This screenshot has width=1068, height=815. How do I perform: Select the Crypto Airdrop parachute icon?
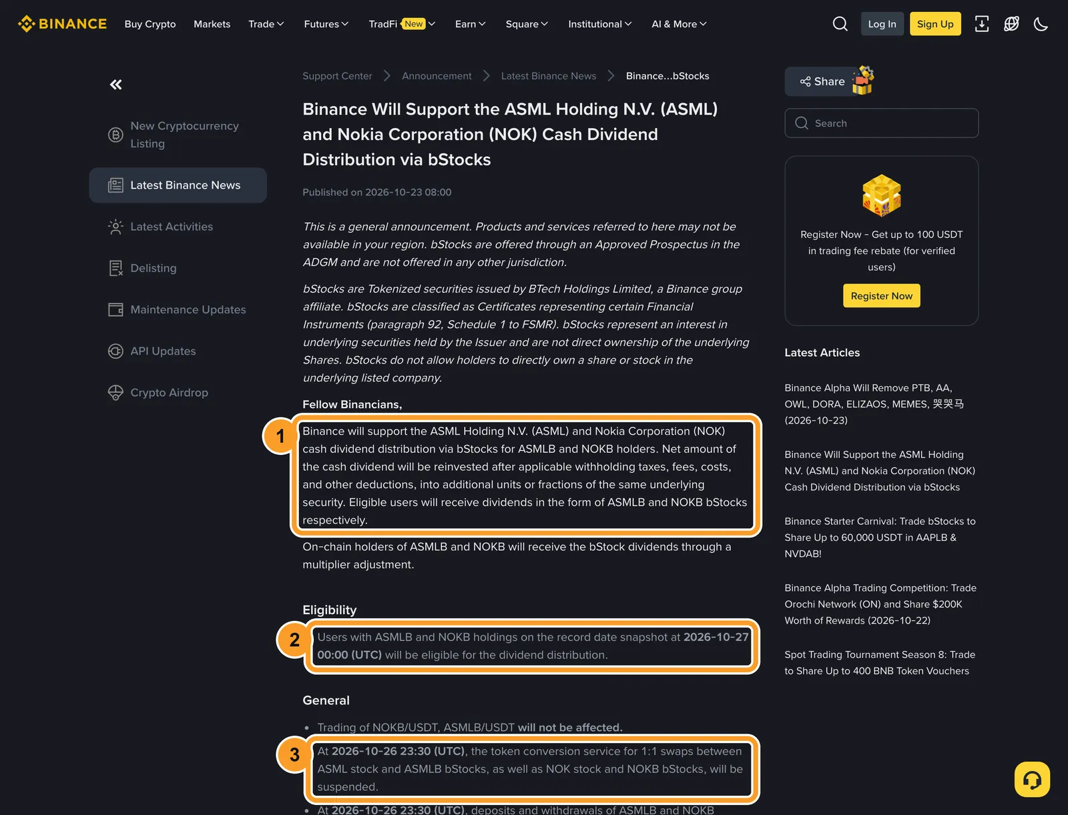[x=115, y=393]
